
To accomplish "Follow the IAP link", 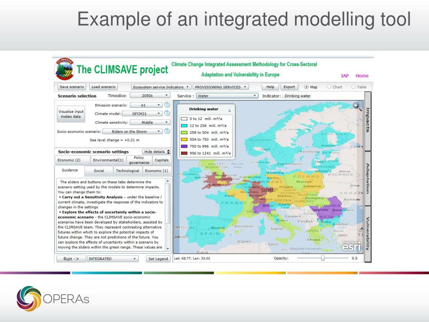I will tap(345, 76).
